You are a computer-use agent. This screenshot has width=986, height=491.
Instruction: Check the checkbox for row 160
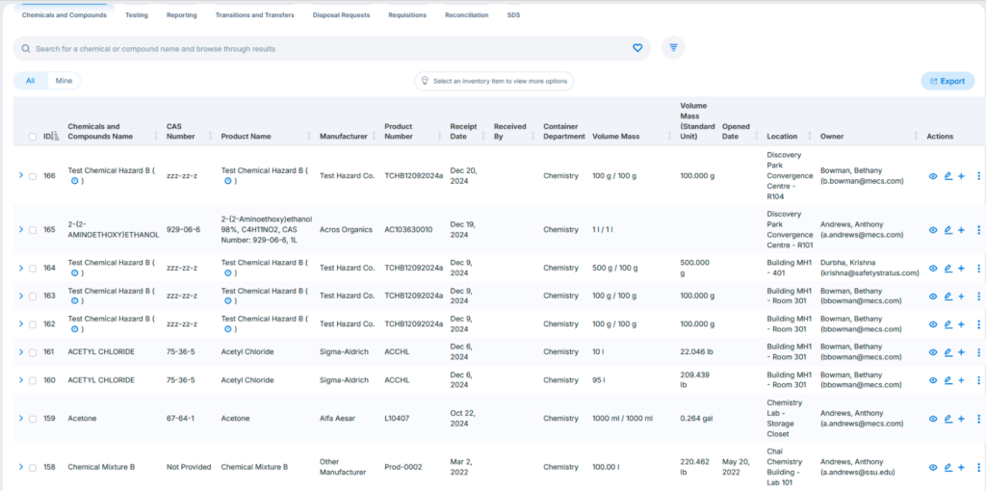(x=33, y=380)
